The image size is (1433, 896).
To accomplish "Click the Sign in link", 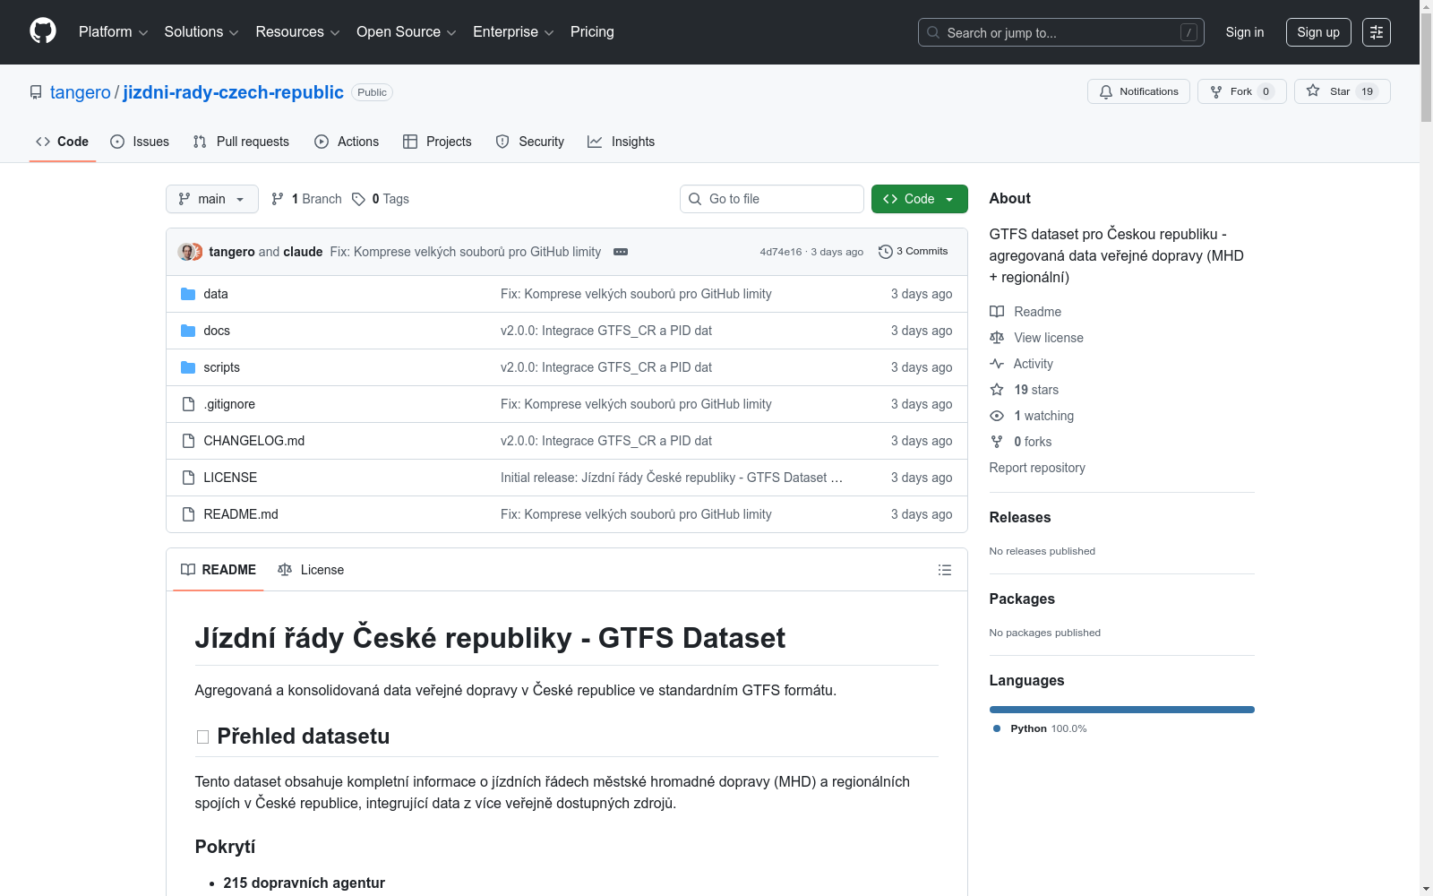I will (1245, 32).
